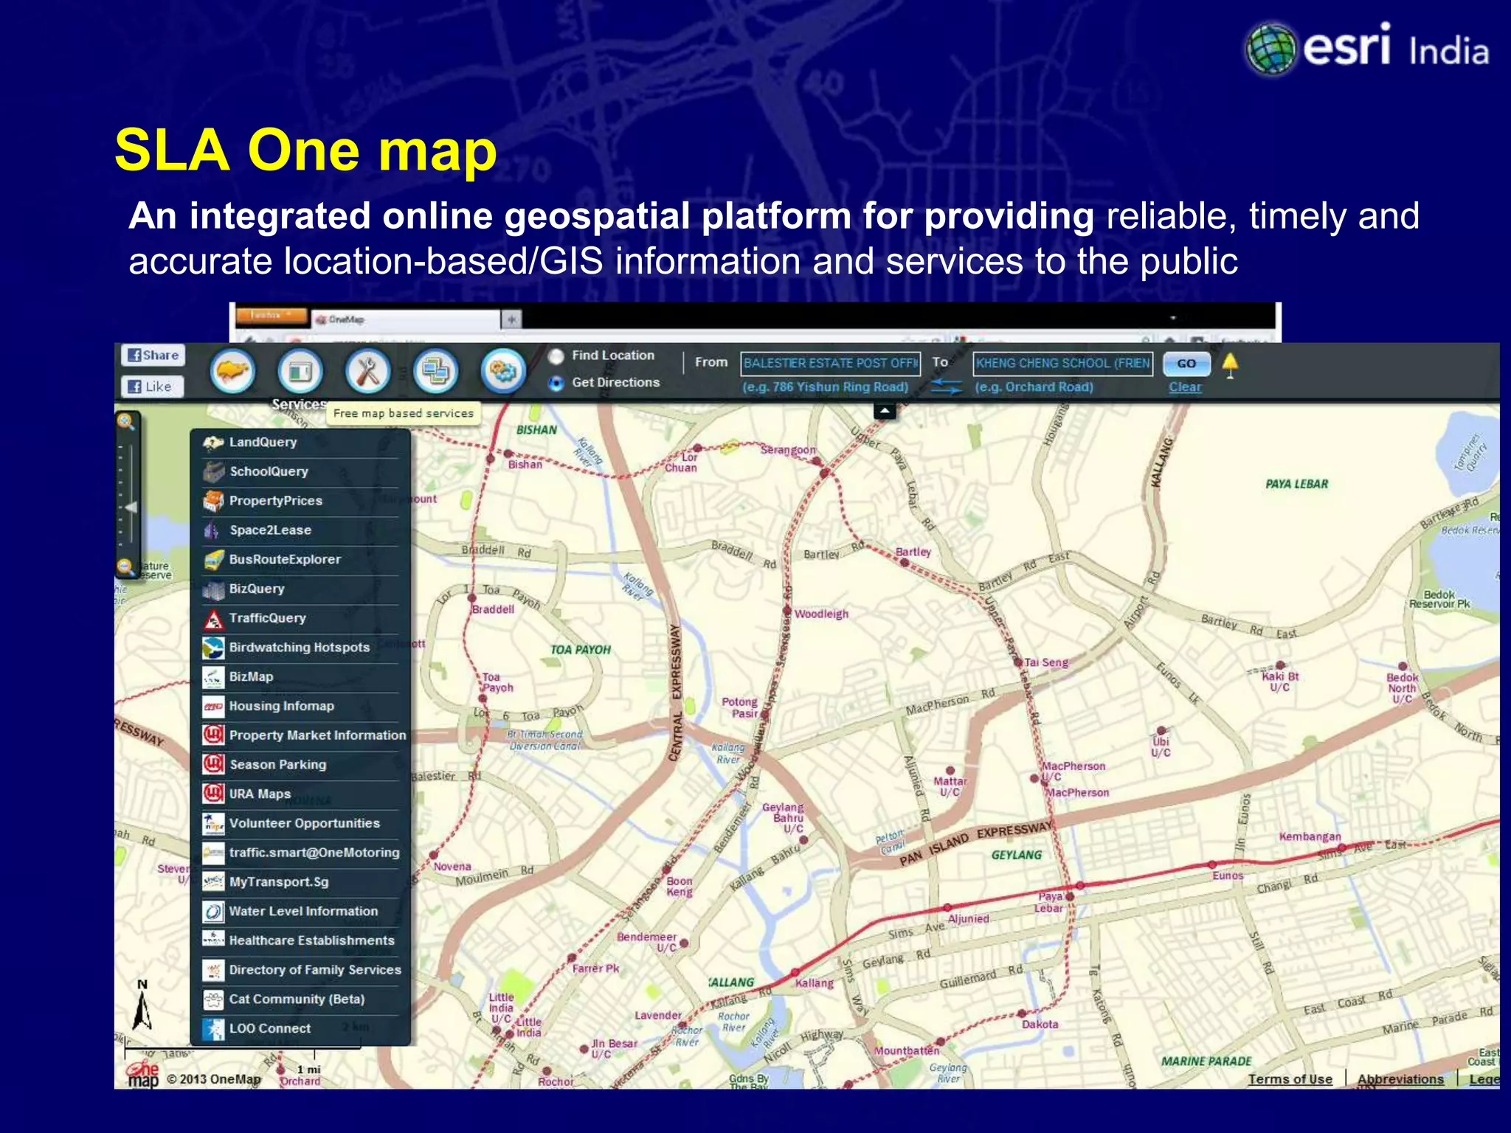Click the Housing Infomap icon
The image size is (1511, 1133).
pos(213,707)
